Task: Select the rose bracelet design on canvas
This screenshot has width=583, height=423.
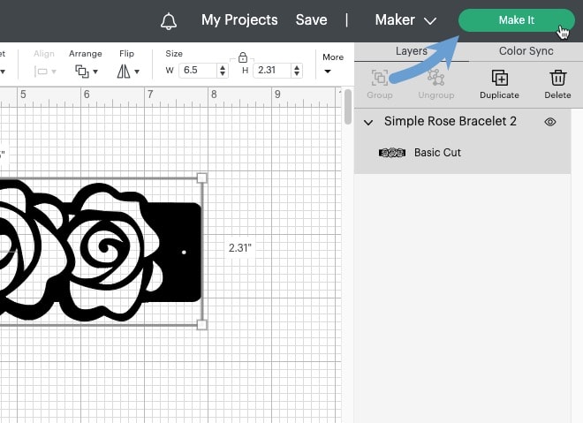Action: pyautogui.click(x=101, y=252)
